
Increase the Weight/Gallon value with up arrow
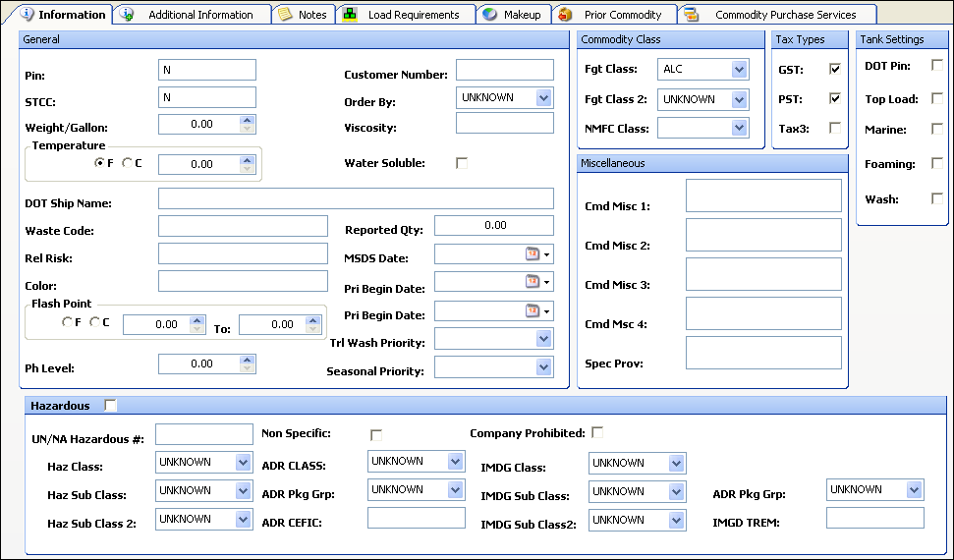click(248, 120)
